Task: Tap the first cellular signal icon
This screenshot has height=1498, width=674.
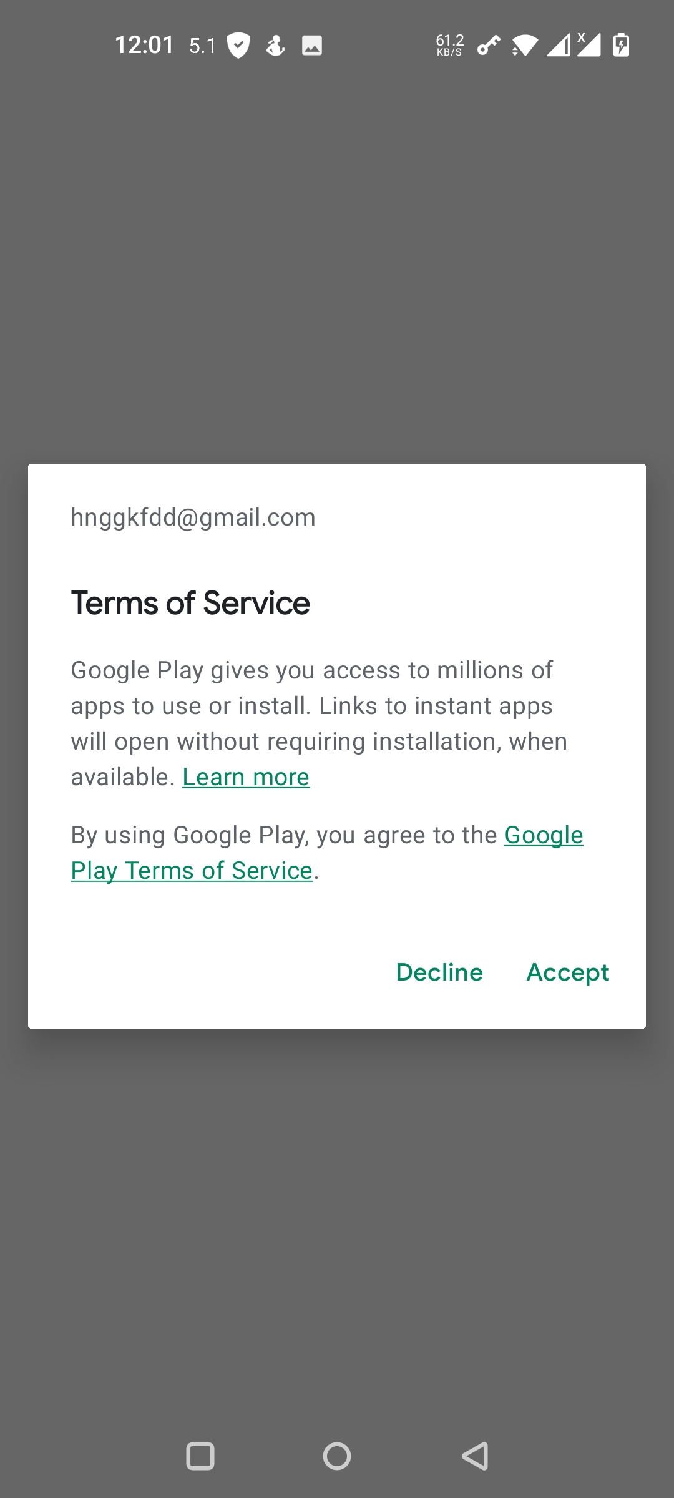Action: tap(559, 46)
